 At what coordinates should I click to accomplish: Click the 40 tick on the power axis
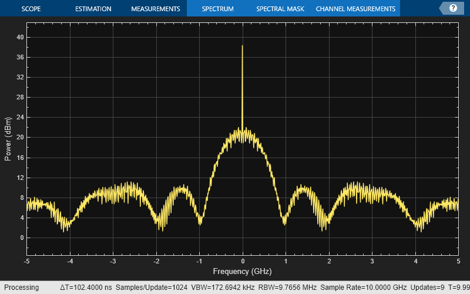(19, 37)
